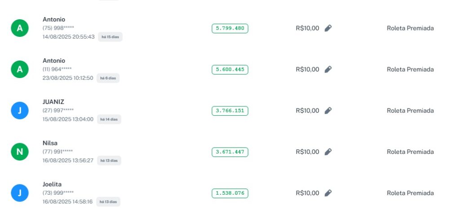Click Roleta Premiada in Joelita's row
This screenshot has height=214, width=460.
(x=410, y=193)
